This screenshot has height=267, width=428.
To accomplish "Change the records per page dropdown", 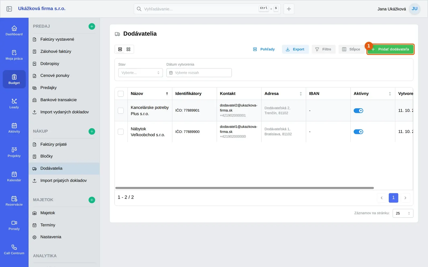I will point(403,213).
